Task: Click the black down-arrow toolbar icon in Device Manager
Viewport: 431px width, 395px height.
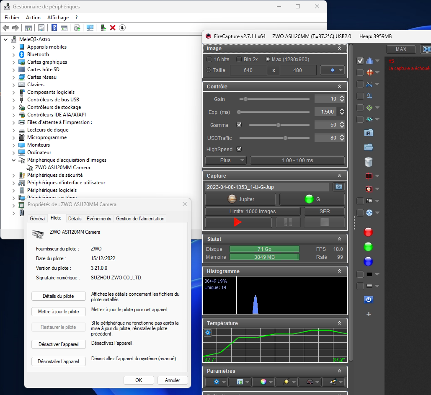Action: pyautogui.click(x=122, y=28)
